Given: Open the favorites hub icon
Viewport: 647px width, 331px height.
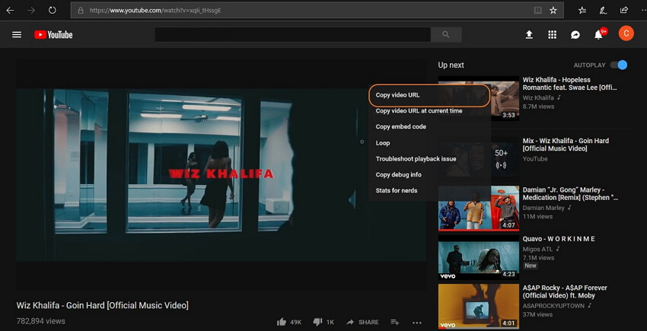Looking at the screenshot, I should click(582, 11).
